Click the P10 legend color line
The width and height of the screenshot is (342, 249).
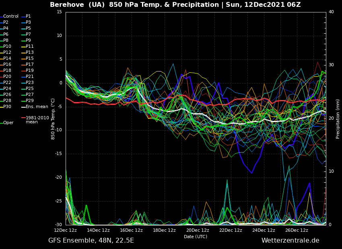coord(1,47)
